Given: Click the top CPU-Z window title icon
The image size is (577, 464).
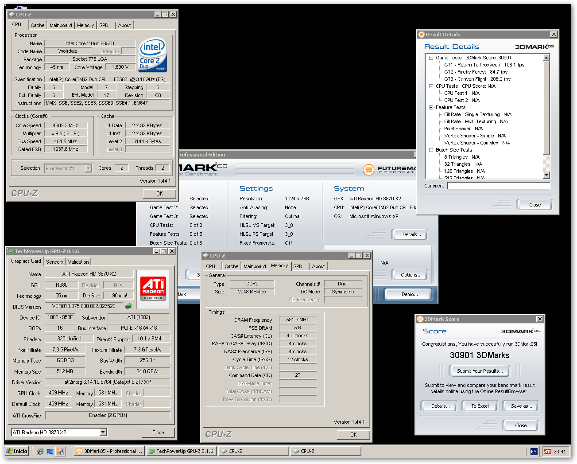Looking at the screenshot, I should pos(12,15).
